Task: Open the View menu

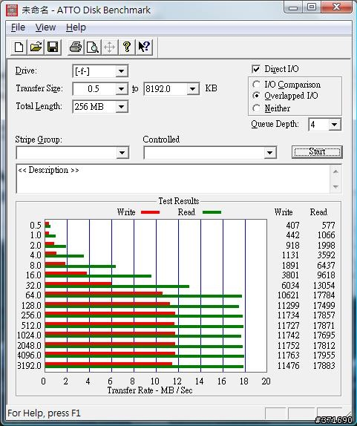Action: [x=45, y=27]
